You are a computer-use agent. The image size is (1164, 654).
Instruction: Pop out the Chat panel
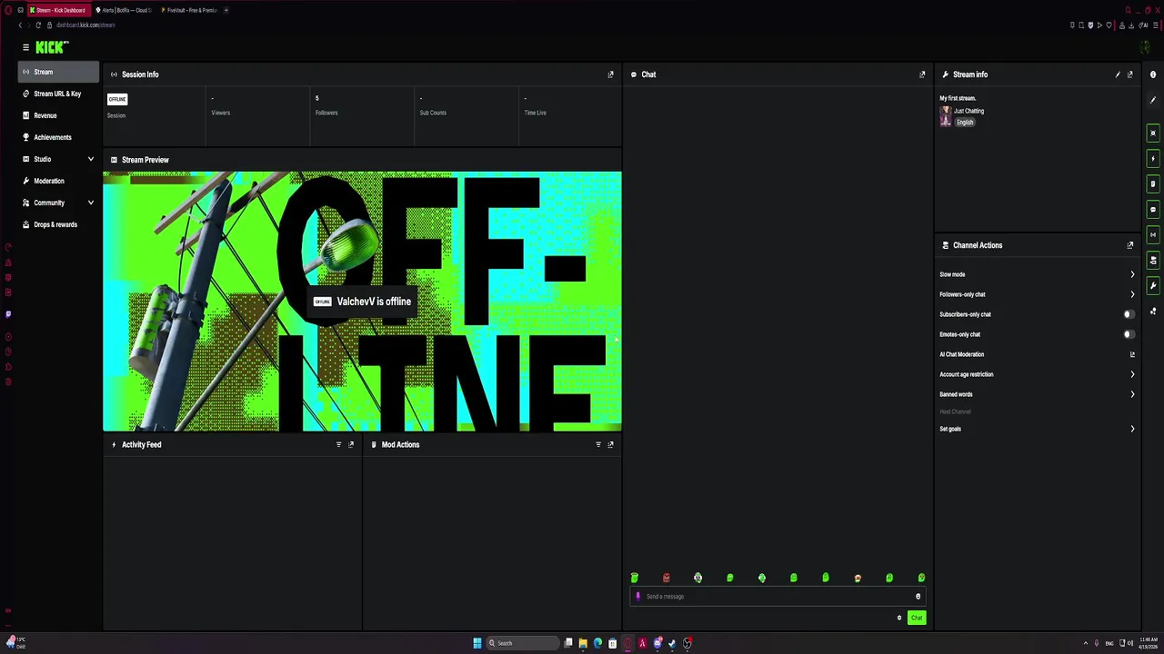click(x=922, y=74)
